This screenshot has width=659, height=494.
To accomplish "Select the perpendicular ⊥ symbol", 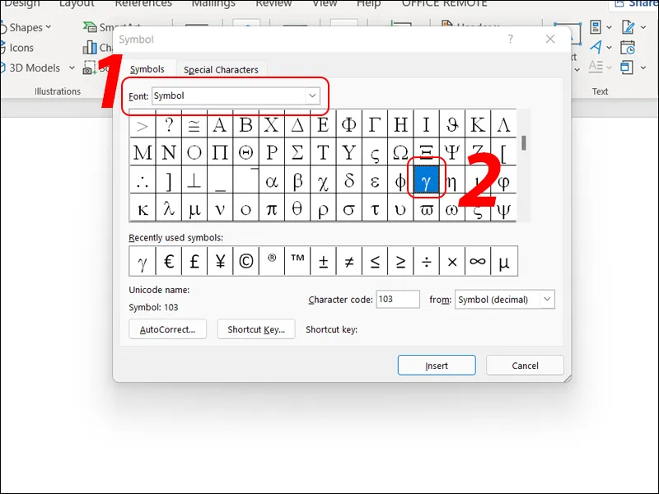I will [194, 180].
